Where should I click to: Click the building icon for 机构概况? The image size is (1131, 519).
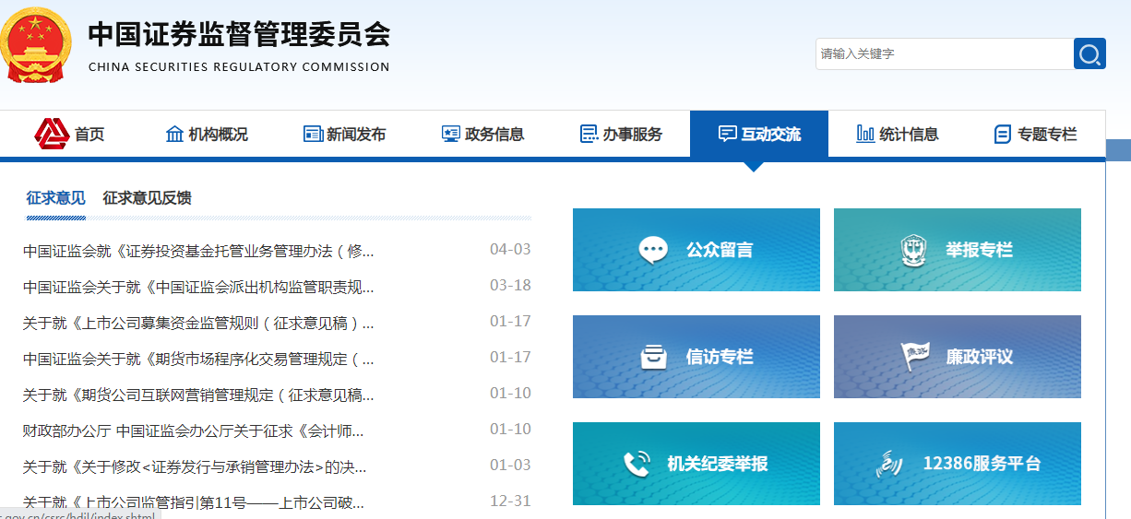[x=174, y=134]
